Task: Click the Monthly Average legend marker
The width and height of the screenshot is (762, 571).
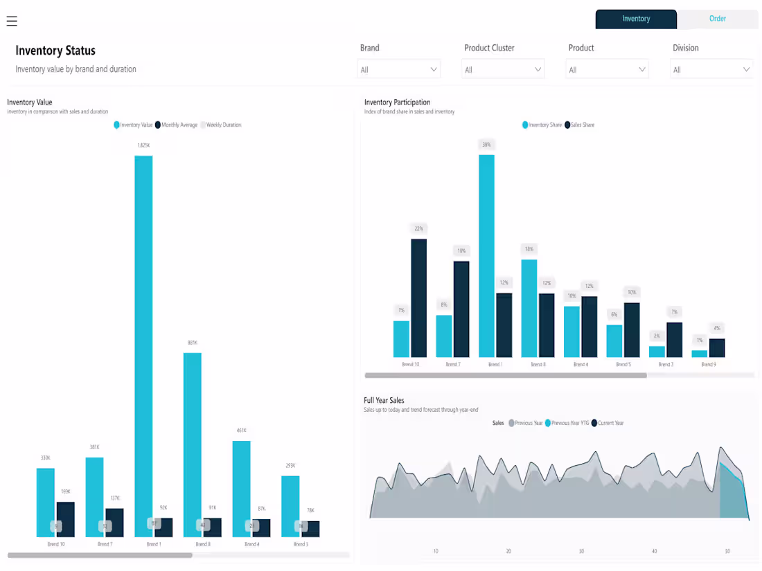Action: pyautogui.click(x=157, y=125)
